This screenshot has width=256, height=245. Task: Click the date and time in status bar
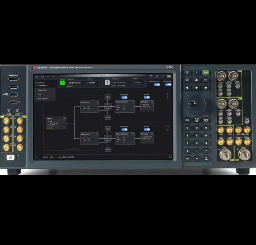[66, 157]
